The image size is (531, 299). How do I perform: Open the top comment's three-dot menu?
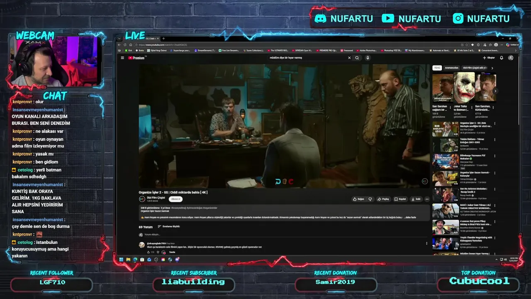point(426,243)
